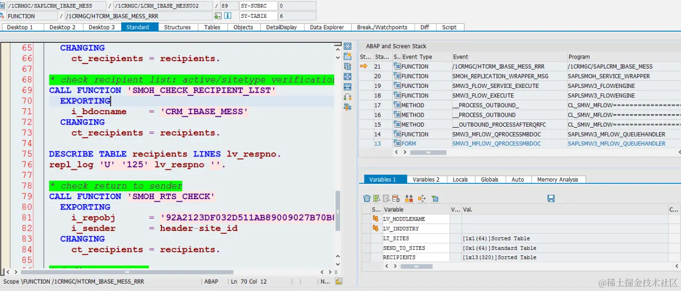Open the Script tab
The image size is (681, 291).
450,27
